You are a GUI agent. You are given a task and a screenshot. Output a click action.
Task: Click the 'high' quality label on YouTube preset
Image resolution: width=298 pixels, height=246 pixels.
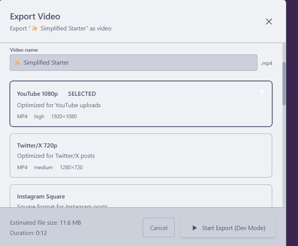click(39, 116)
